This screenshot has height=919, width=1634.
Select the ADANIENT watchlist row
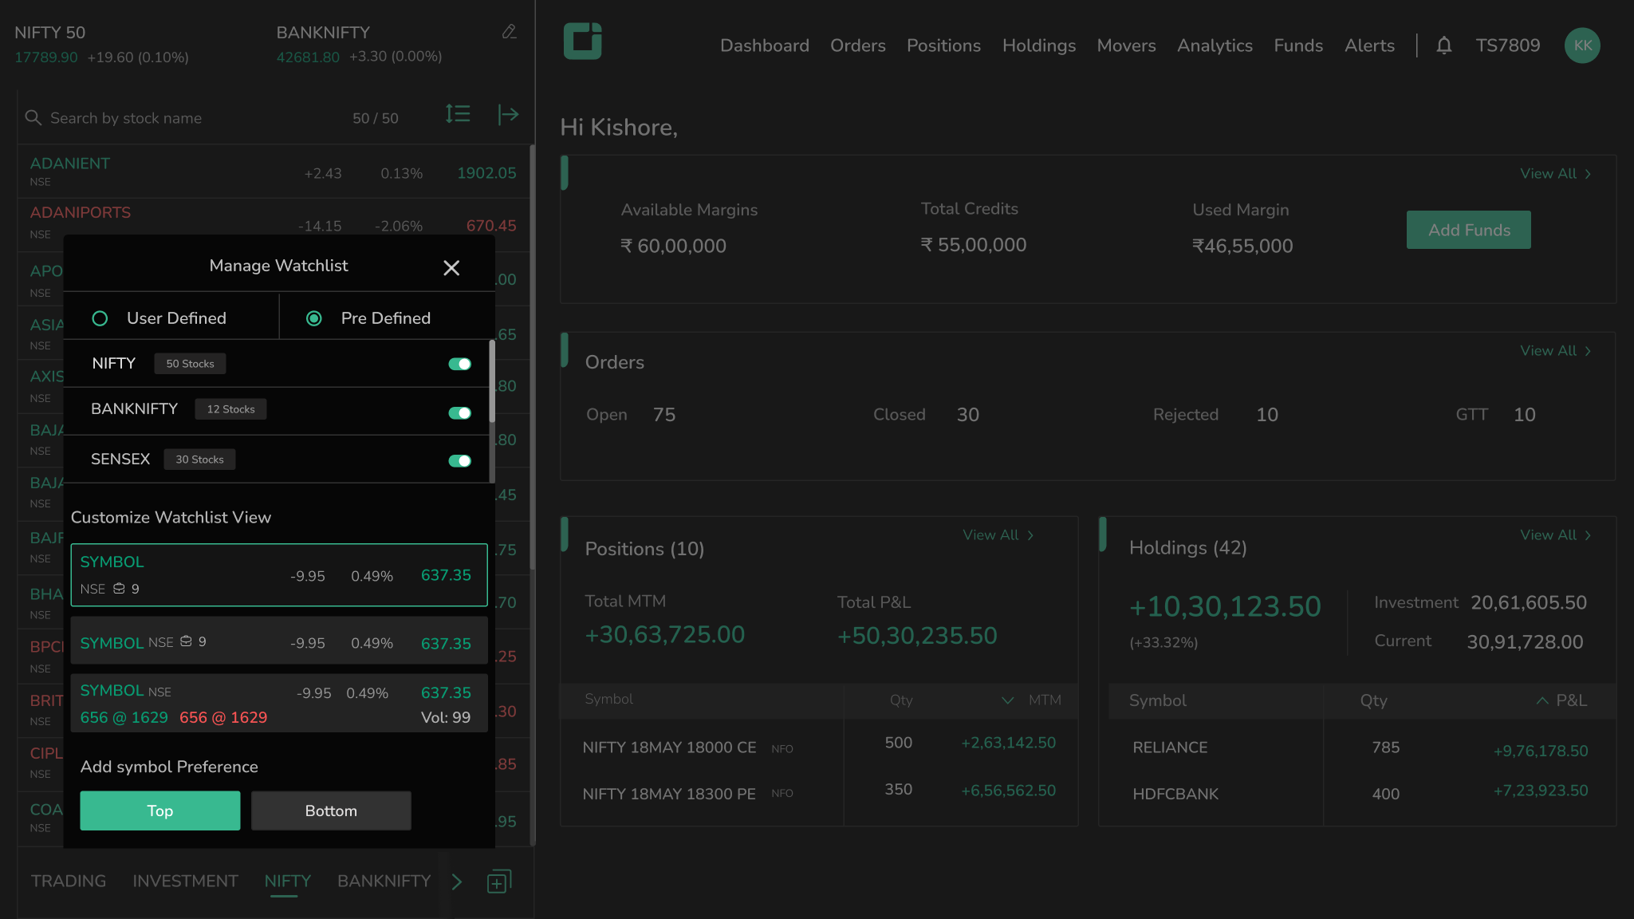pyautogui.click(x=274, y=172)
